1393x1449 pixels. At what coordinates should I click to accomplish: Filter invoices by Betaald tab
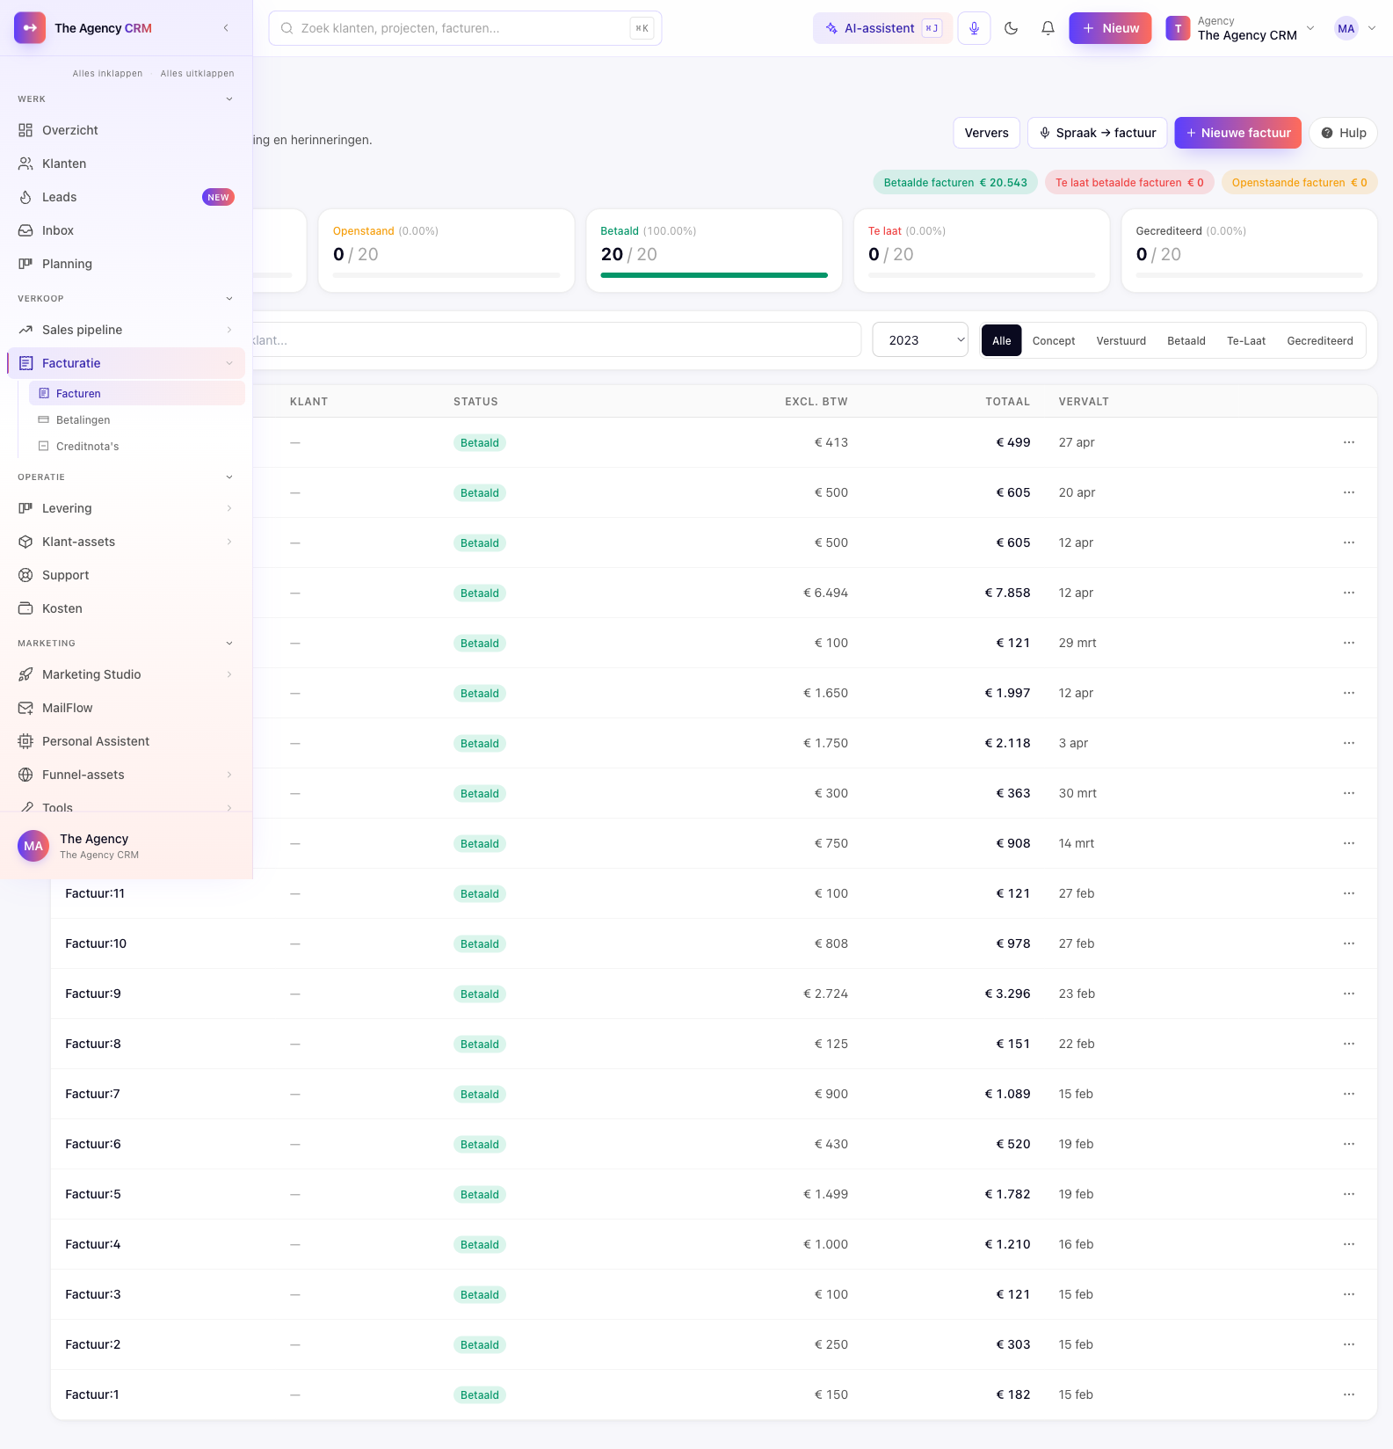coord(1186,341)
